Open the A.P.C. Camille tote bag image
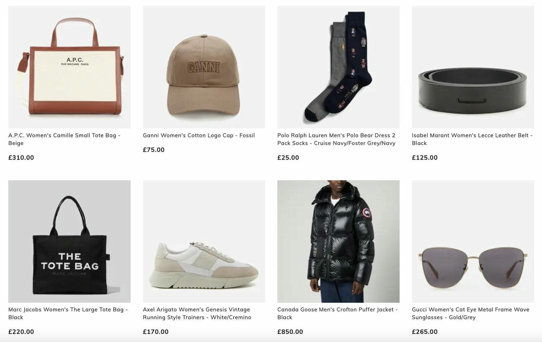This screenshot has width=542, height=342. (69, 67)
